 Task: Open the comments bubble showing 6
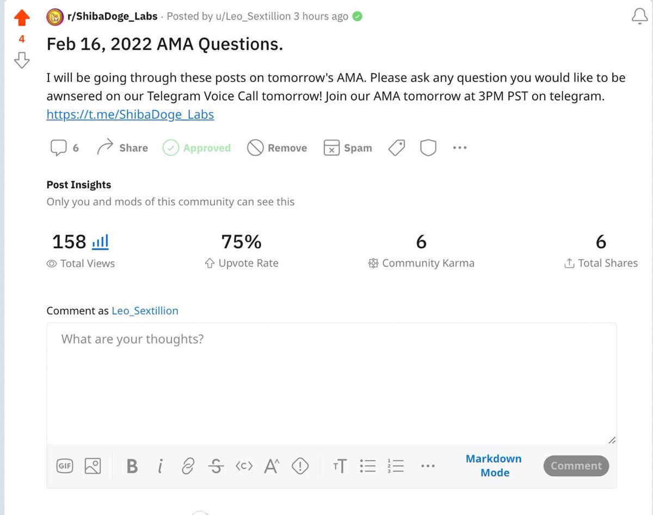click(x=64, y=148)
